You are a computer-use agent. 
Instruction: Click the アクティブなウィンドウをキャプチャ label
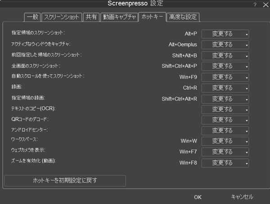click(x=41, y=44)
